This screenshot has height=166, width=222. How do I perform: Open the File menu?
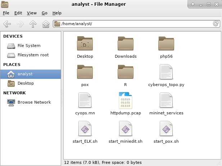point(6,13)
